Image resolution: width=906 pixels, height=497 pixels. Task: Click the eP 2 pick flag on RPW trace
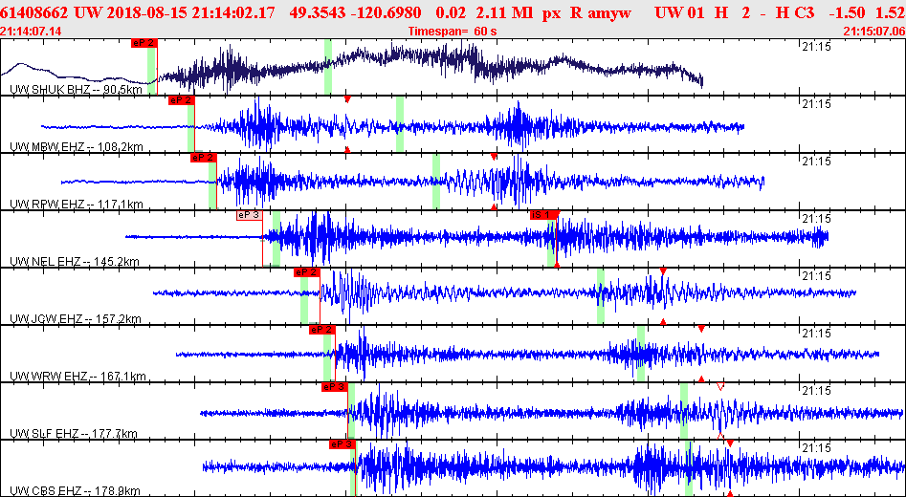[204, 158]
